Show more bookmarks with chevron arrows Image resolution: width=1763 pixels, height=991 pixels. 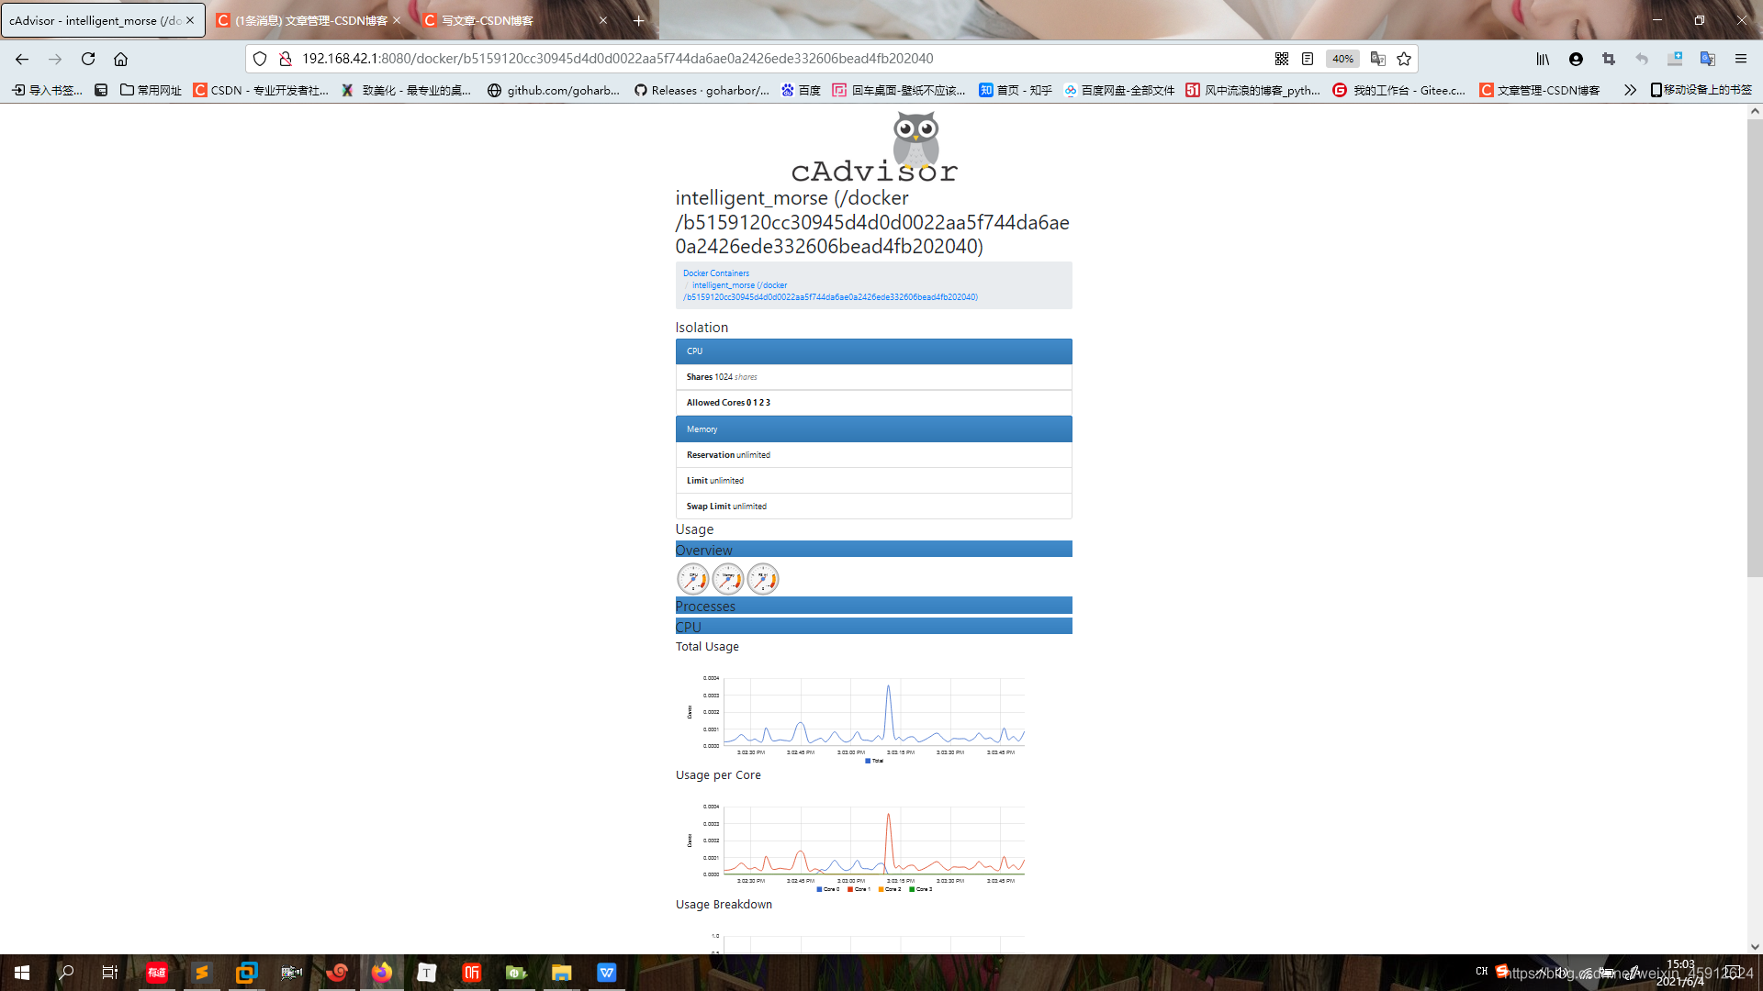pyautogui.click(x=1630, y=90)
